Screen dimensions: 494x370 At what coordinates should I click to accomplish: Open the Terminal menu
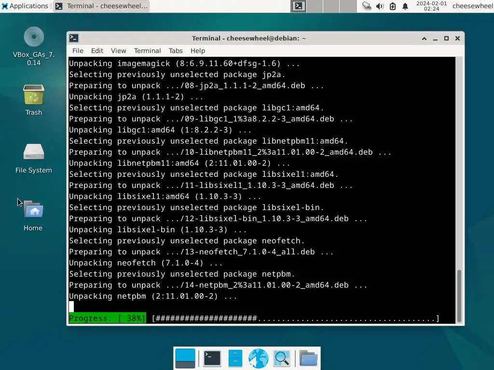coord(148,51)
